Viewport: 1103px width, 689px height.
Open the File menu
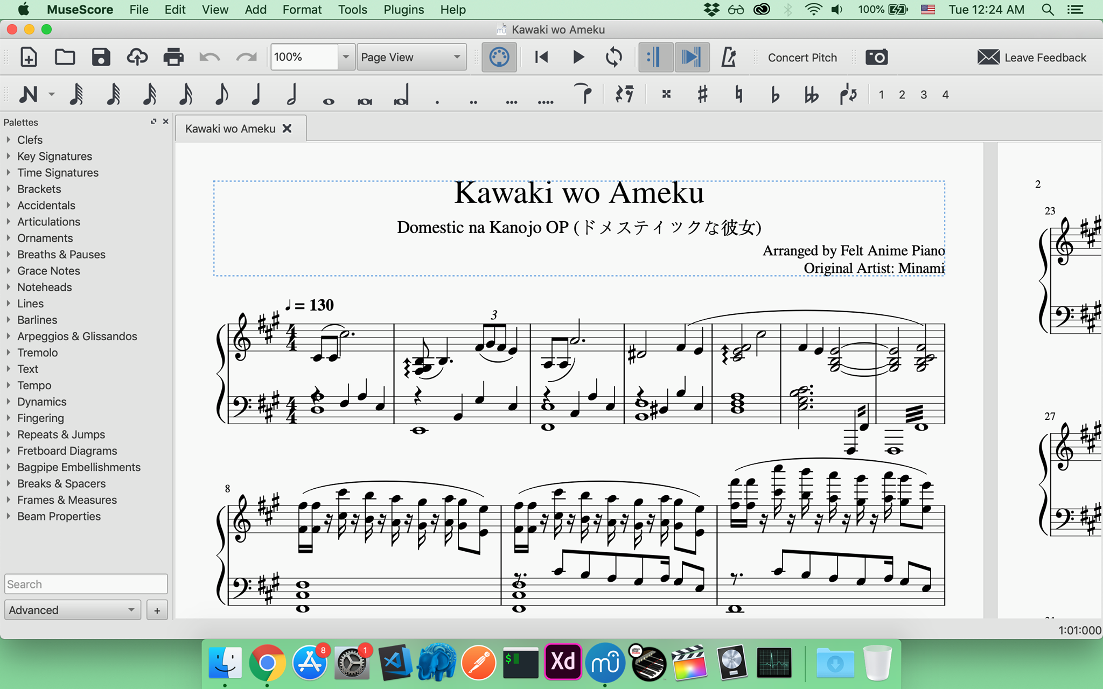click(139, 10)
